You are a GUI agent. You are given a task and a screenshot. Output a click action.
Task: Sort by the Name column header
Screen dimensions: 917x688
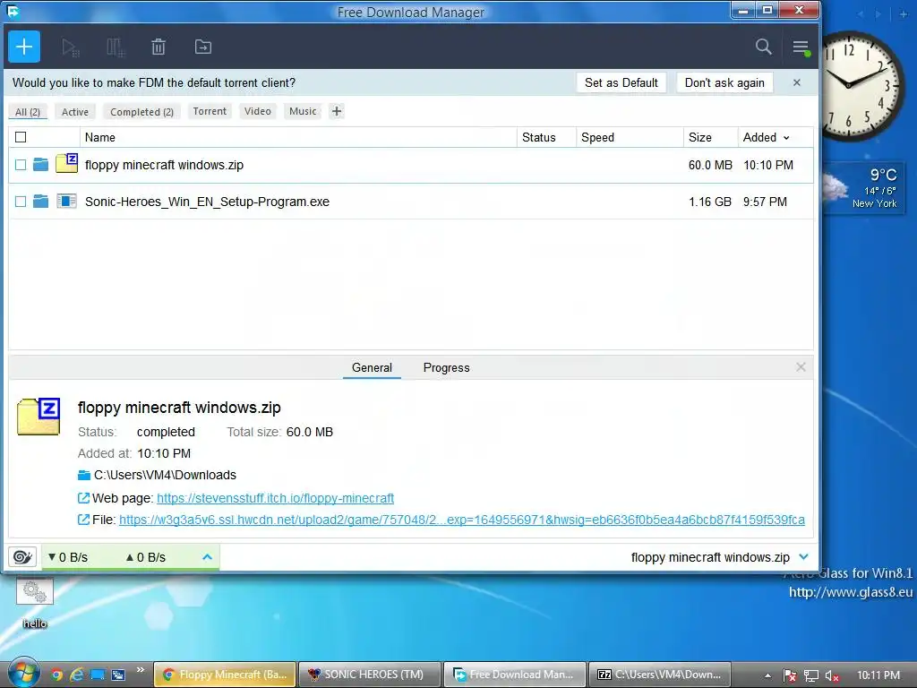[x=298, y=137]
